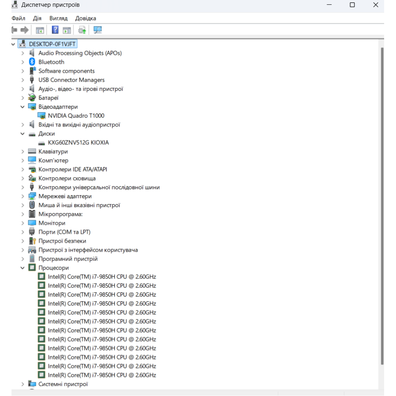Screen dimensions: 396x396
Task: Collapse the Диски category
Action: tap(23, 134)
